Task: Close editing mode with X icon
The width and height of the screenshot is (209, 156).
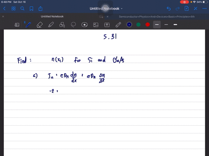Action: (x=196, y=9)
